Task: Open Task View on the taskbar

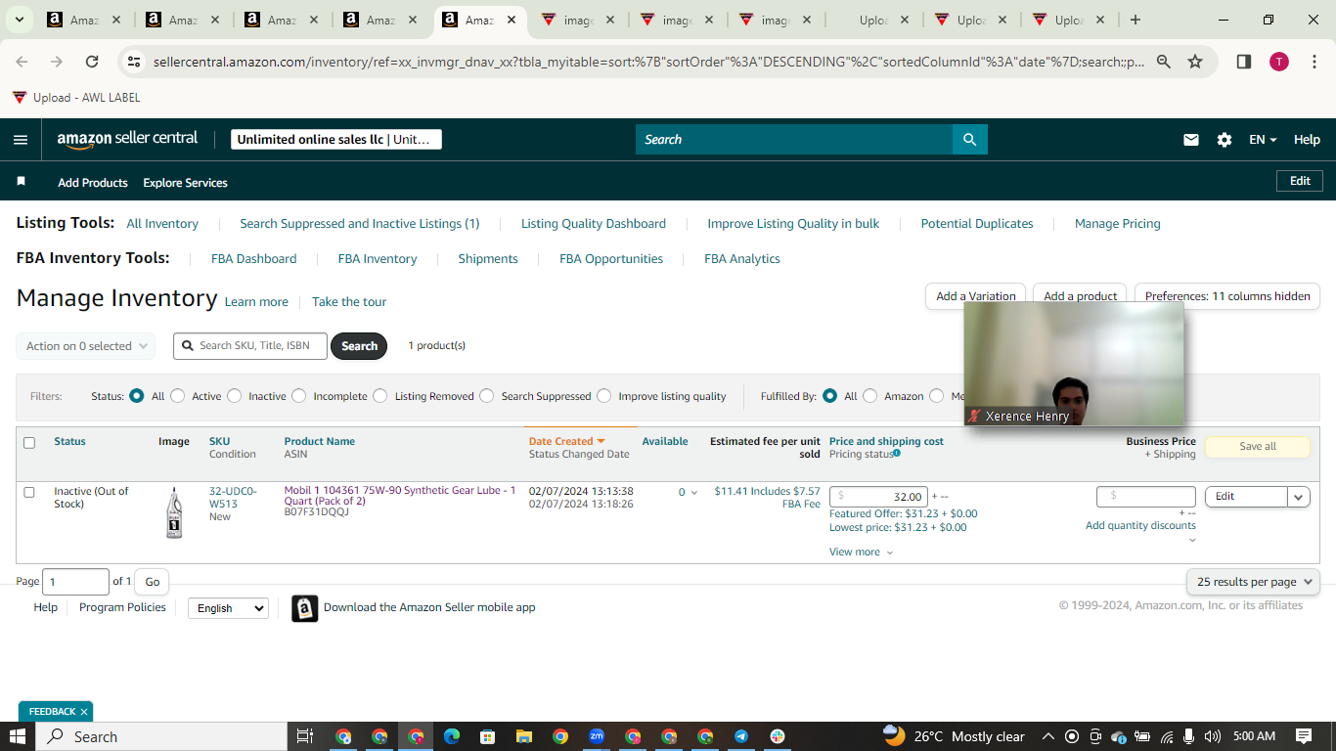Action: (304, 736)
